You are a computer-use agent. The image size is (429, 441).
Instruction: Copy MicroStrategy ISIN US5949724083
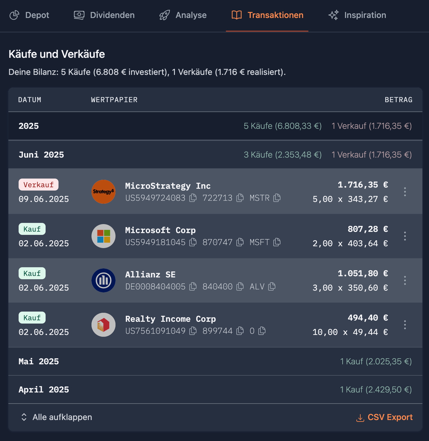click(x=193, y=198)
